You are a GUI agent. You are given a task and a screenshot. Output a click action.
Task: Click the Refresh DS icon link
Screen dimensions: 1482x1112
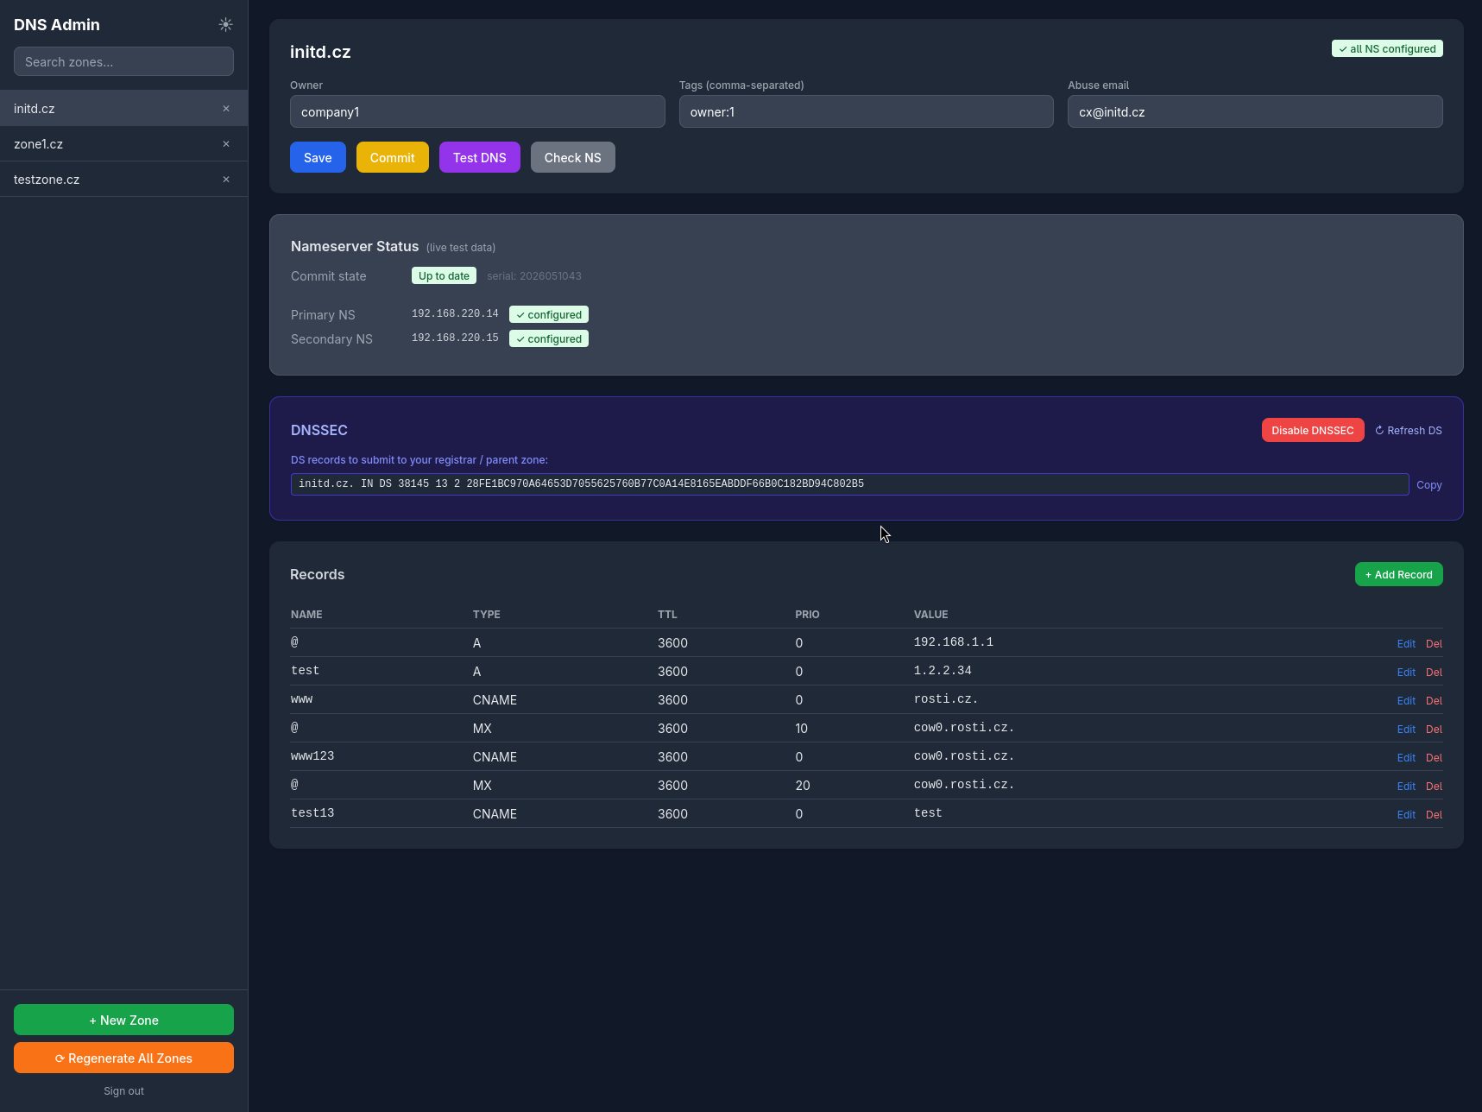(1408, 431)
